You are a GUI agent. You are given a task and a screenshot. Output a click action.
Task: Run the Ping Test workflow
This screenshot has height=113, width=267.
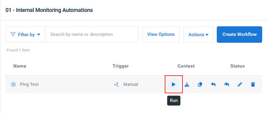(174, 84)
